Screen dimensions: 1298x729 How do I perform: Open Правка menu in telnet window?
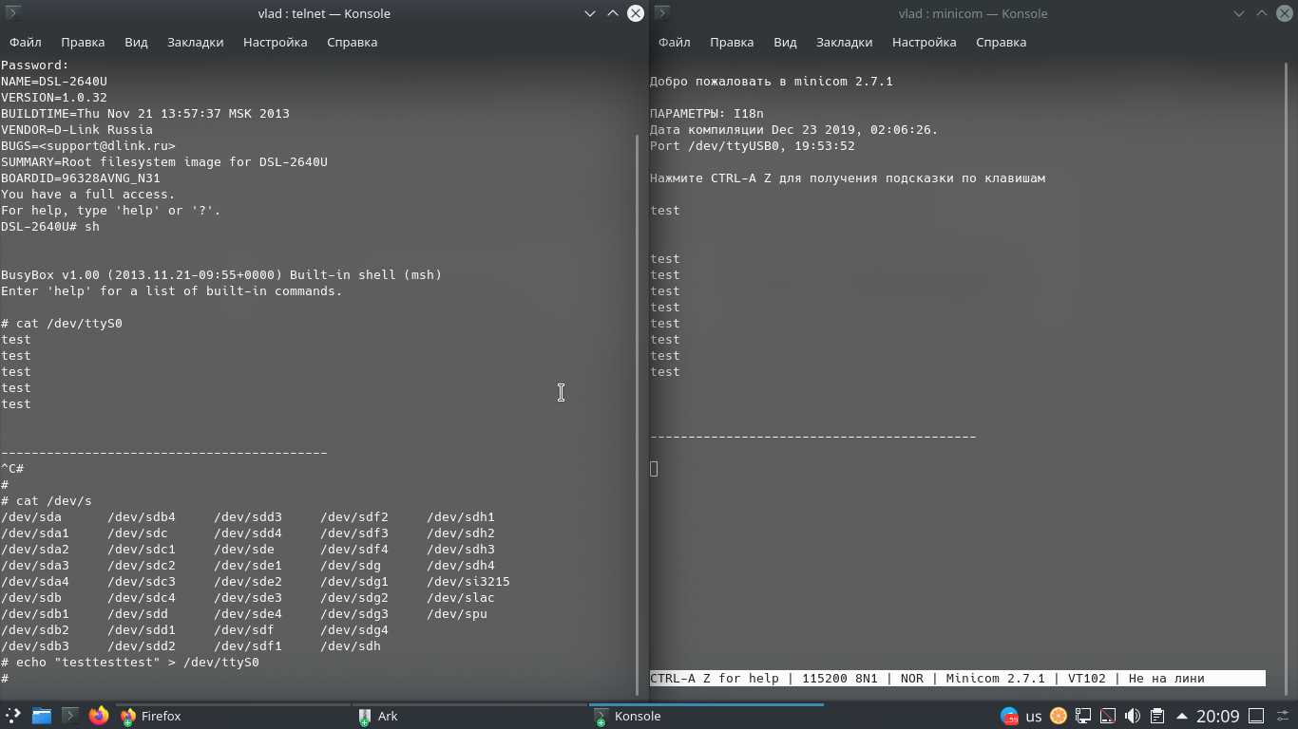83,42
